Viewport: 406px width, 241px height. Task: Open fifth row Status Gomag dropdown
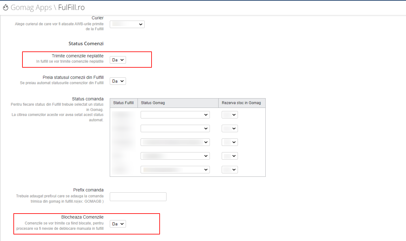(x=175, y=170)
